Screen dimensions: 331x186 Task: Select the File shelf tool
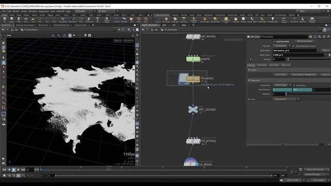pos(131,20)
